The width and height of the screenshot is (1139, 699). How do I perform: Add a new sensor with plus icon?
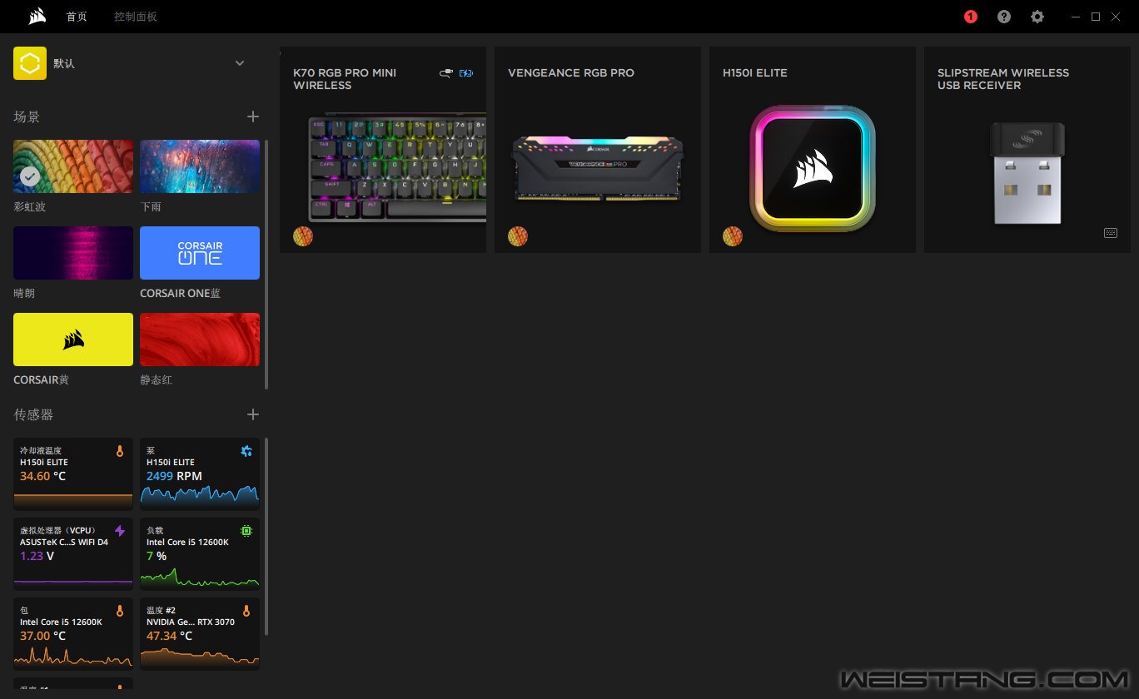coord(253,414)
